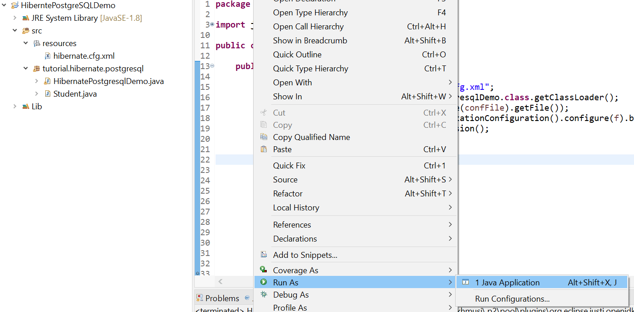634x312 pixels.
Task: Click the editor horizontal scroll left arrow
Action: coord(221,281)
